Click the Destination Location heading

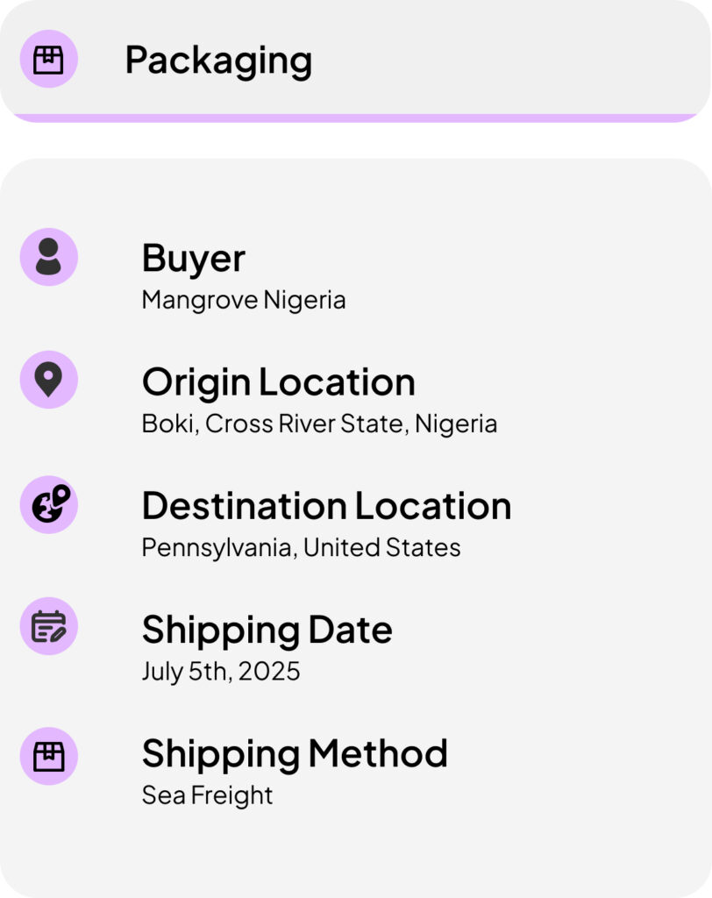coord(326,506)
